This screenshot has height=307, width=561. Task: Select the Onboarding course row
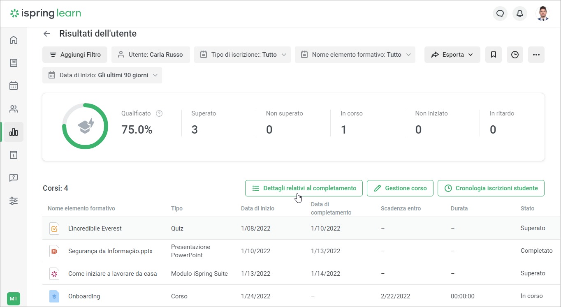pos(84,296)
